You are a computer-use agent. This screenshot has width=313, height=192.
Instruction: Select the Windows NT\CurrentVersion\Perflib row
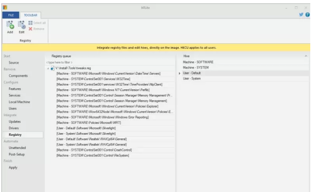coord(103,90)
